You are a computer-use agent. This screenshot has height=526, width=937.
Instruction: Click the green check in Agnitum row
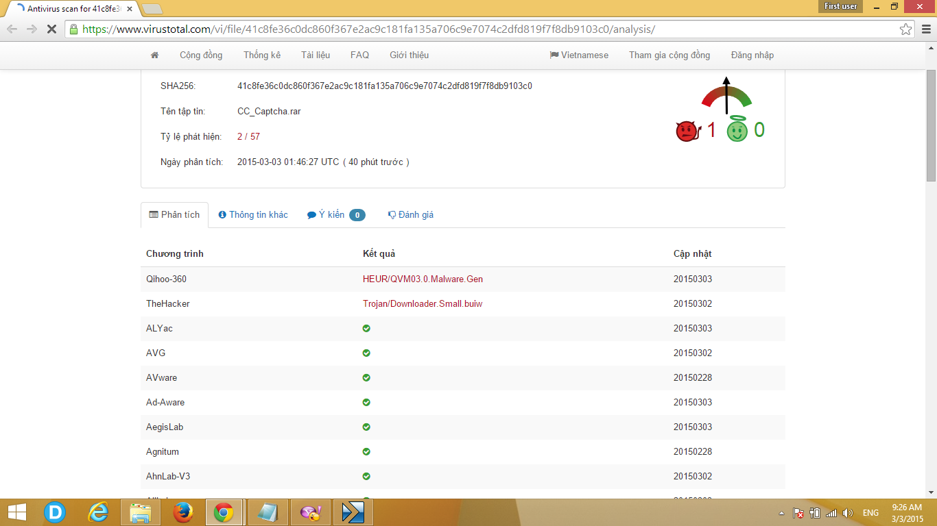click(x=366, y=451)
